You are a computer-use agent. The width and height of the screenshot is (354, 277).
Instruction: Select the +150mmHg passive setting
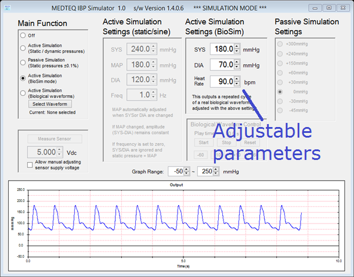(x=280, y=63)
